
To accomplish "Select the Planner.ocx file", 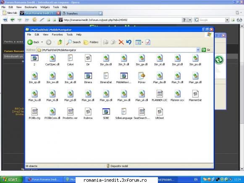I will click(177, 96).
